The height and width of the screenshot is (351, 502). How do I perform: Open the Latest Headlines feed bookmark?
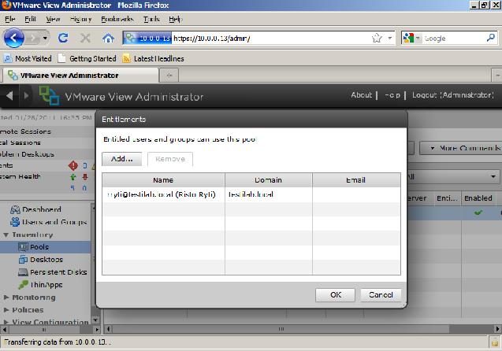click(154, 58)
